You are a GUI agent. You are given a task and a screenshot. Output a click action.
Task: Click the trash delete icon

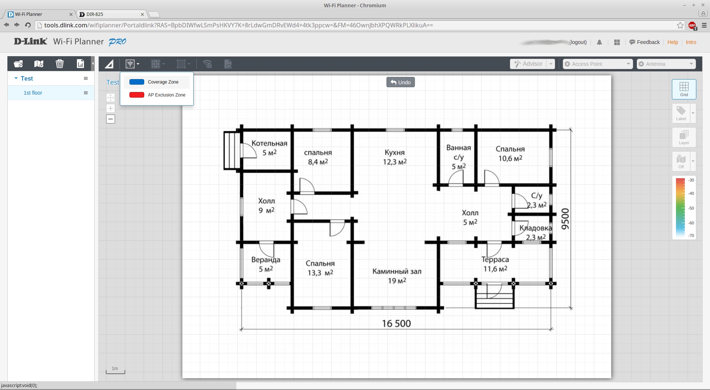(60, 64)
